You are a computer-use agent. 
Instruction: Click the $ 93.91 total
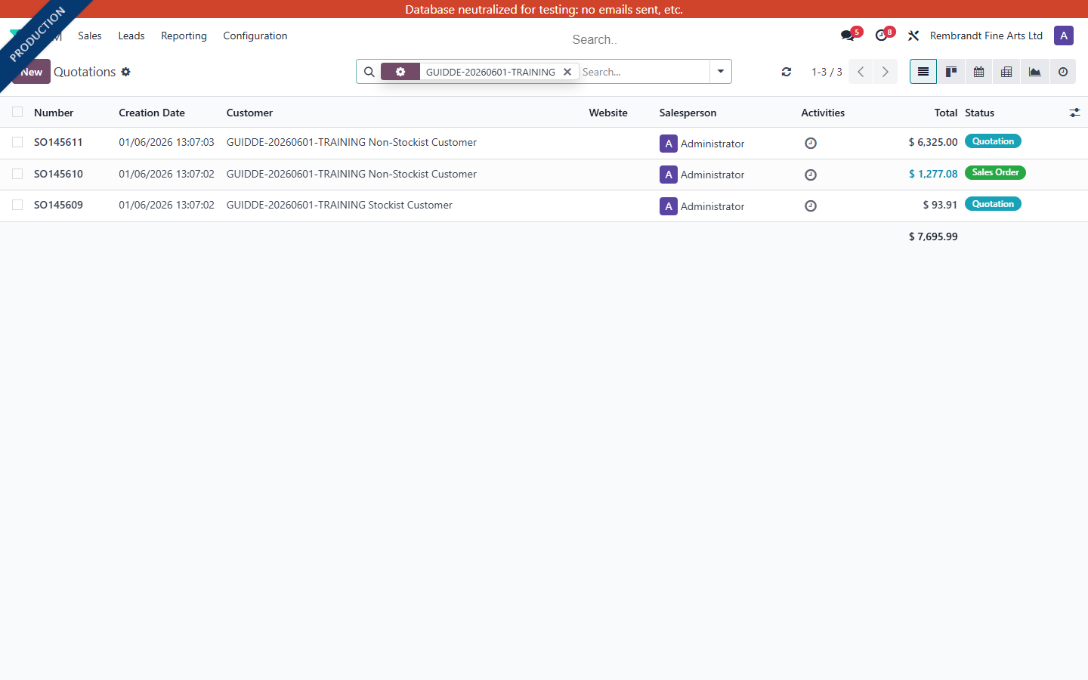(940, 205)
